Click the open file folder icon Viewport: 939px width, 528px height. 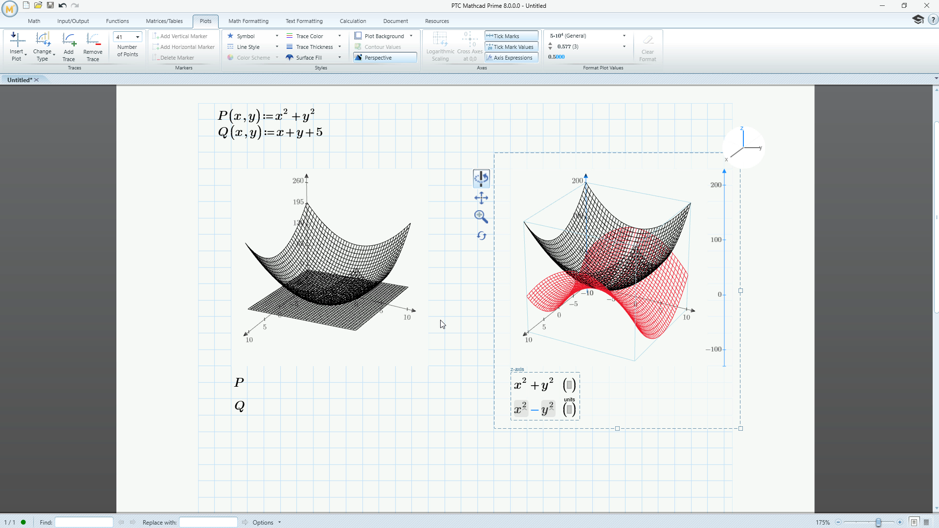point(38,5)
